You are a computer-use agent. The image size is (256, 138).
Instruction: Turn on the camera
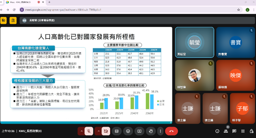(x=106, y=131)
